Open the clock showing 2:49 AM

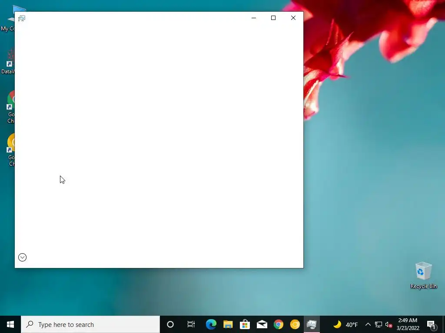(x=408, y=324)
